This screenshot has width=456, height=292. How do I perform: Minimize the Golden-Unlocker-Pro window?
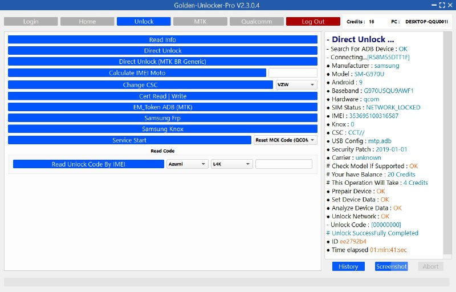click(x=434, y=5)
